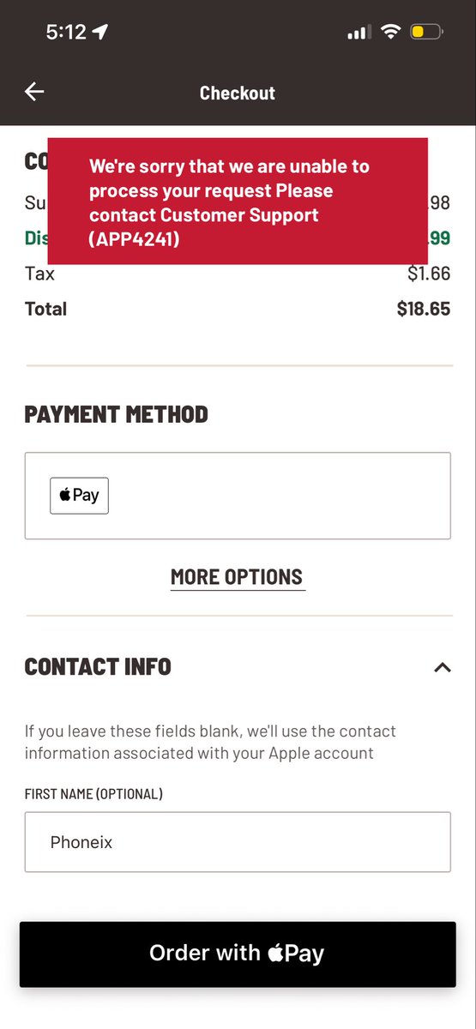Tap the Total amount $18.65

click(x=424, y=309)
